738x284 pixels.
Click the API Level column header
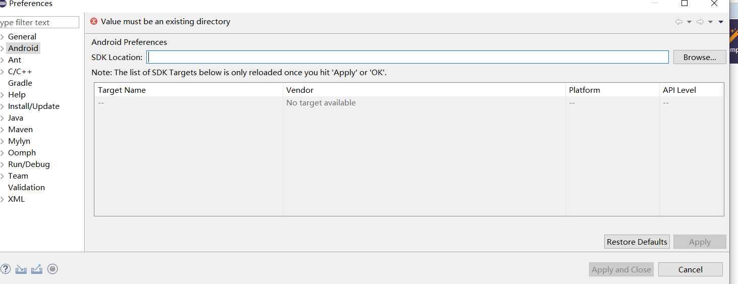(679, 90)
